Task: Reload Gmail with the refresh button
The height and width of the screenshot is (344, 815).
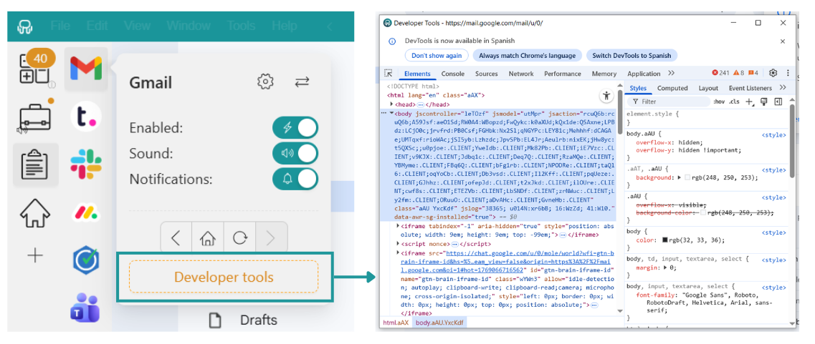Action: click(x=239, y=237)
